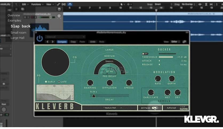Screen dimensions: 223x129
Task: Click the Paste button
Action: pyautogui.click(x=82, y=42)
